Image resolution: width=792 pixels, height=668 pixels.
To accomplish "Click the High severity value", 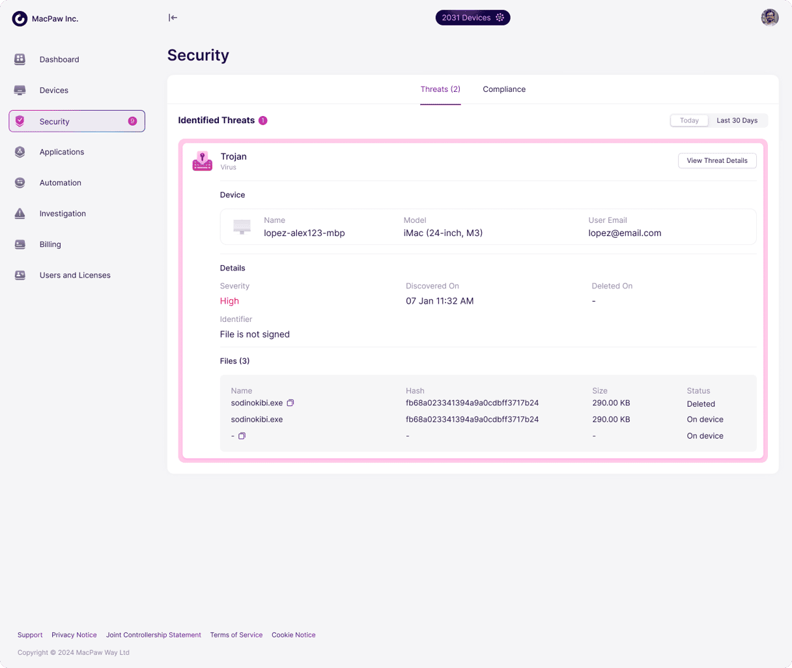I will pyautogui.click(x=229, y=301).
